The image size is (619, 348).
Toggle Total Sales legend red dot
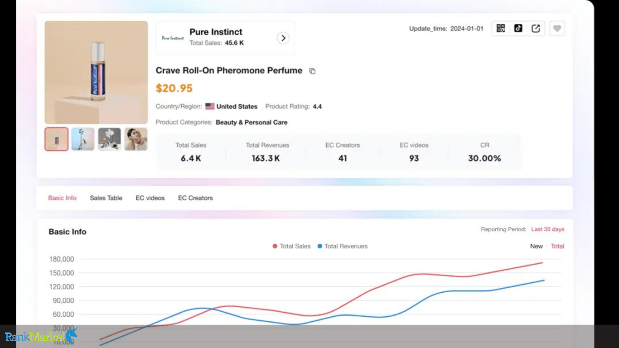(275, 246)
